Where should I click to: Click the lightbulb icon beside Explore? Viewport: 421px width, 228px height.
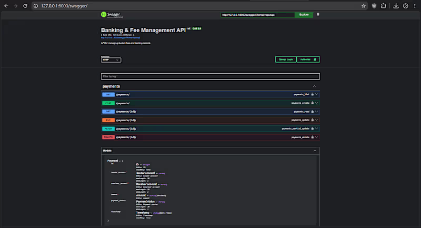click(x=318, y=15)
